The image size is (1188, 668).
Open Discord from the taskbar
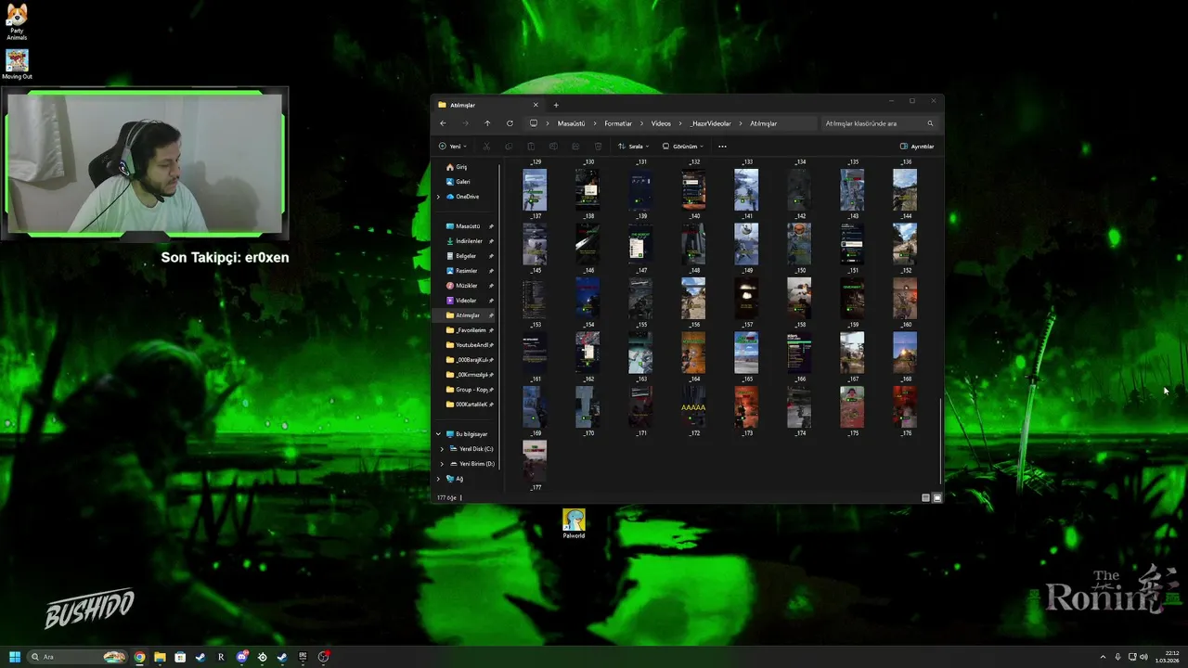point(241,657)
